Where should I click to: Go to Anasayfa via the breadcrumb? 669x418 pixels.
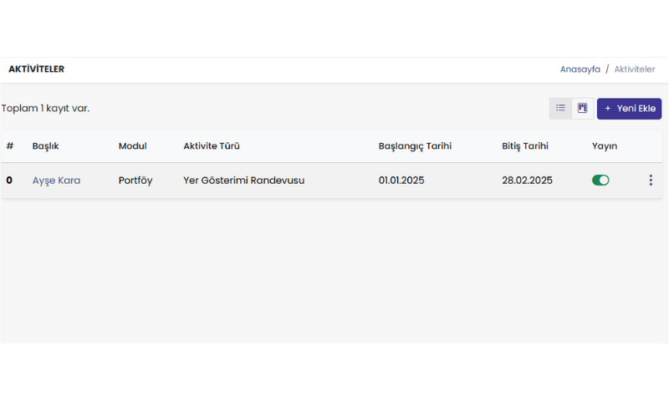coord(580,69)
